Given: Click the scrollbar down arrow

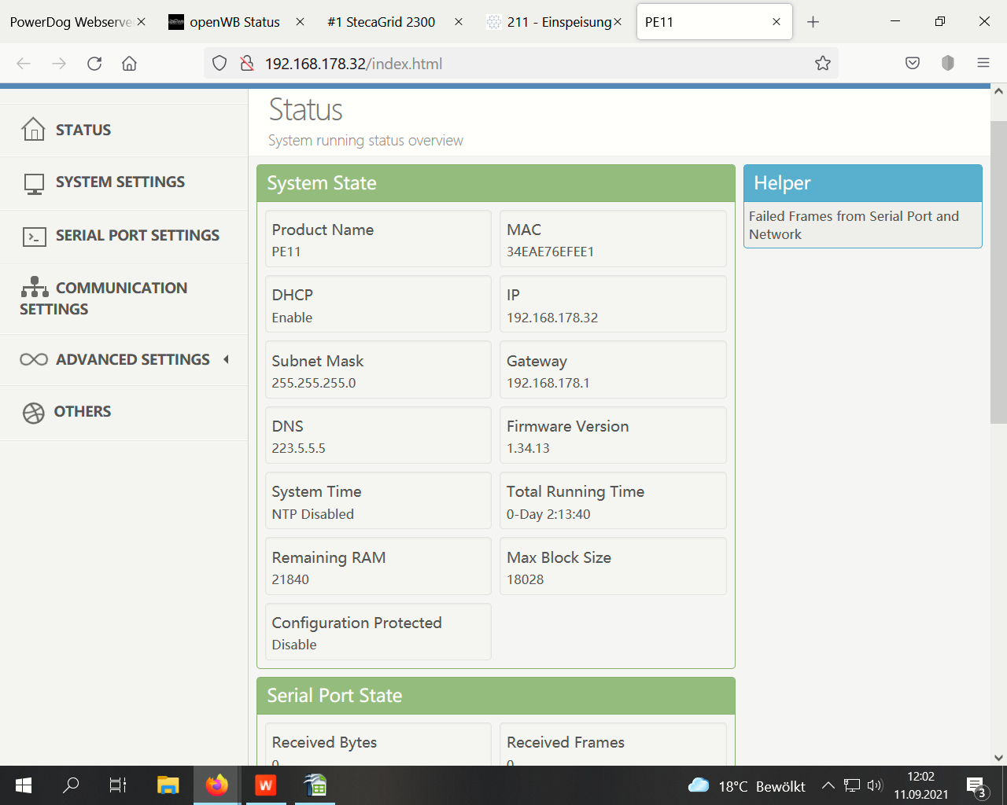Looking at the screenshot, I should coord(998,758).
